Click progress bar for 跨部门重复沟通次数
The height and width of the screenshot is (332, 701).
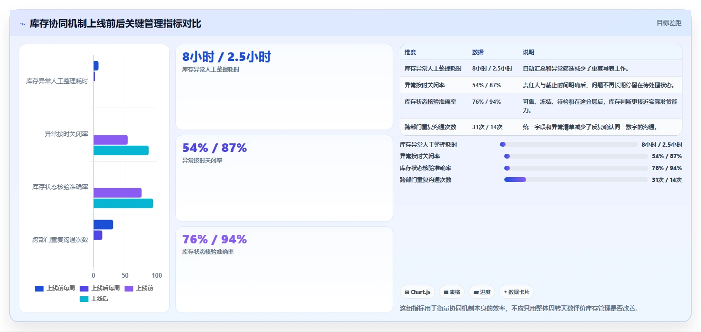point(576,180)
